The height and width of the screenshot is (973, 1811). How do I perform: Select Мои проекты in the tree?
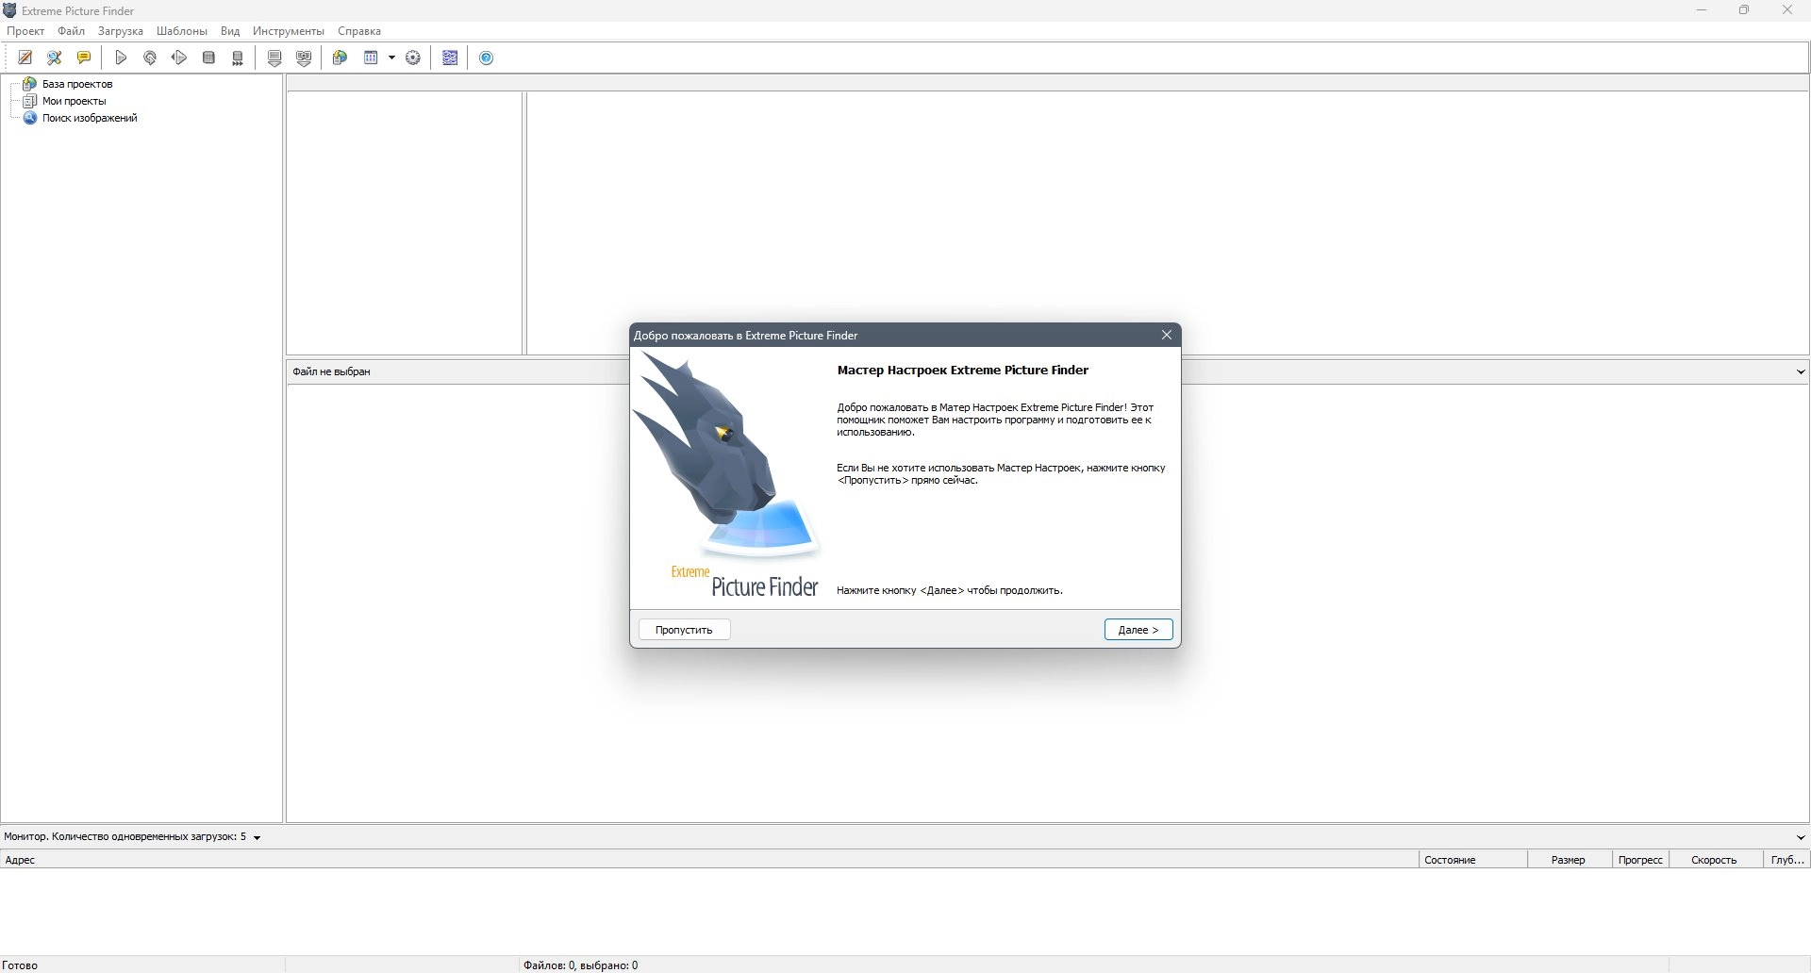pyautogui.click(x=75, y=101)
